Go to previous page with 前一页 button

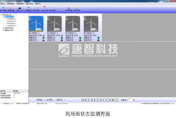pyautogui.click(x=95, y=100)
